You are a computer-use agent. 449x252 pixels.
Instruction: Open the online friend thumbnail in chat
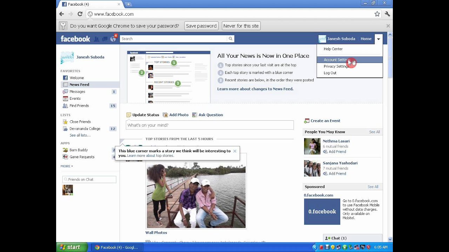(68, 190)
